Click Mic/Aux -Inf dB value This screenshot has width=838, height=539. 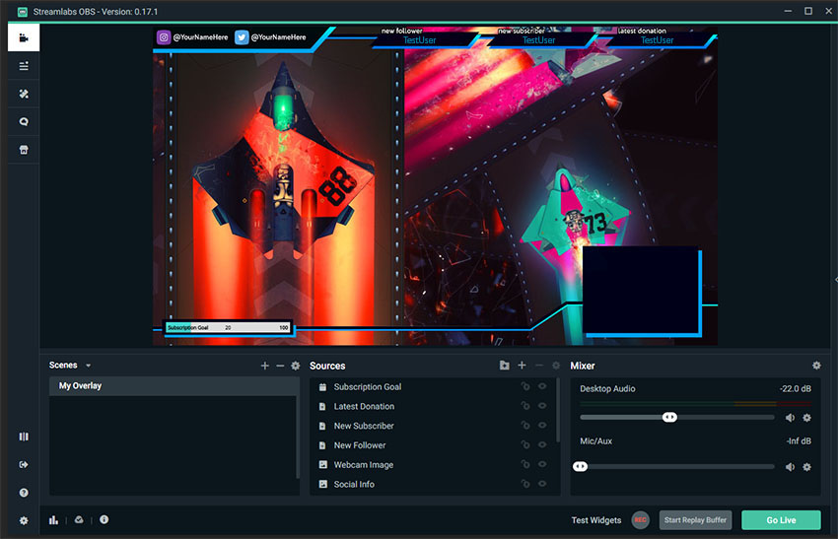(799, 441)
